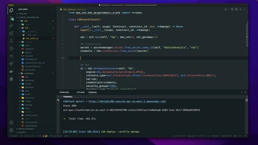Place cursor on empty line 25 in editor
Viewport: 258px width, 145px height.
coord(158,58)
